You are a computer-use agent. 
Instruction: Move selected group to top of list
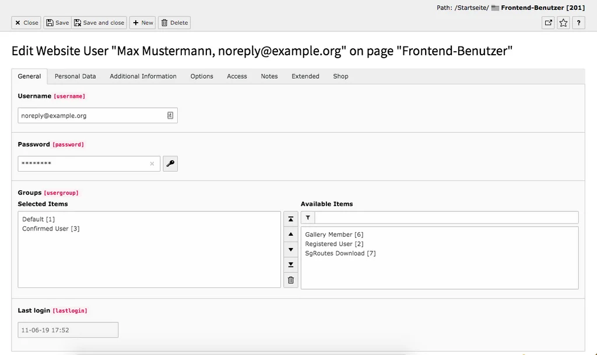pyautogui.click(x=290, y=219)
